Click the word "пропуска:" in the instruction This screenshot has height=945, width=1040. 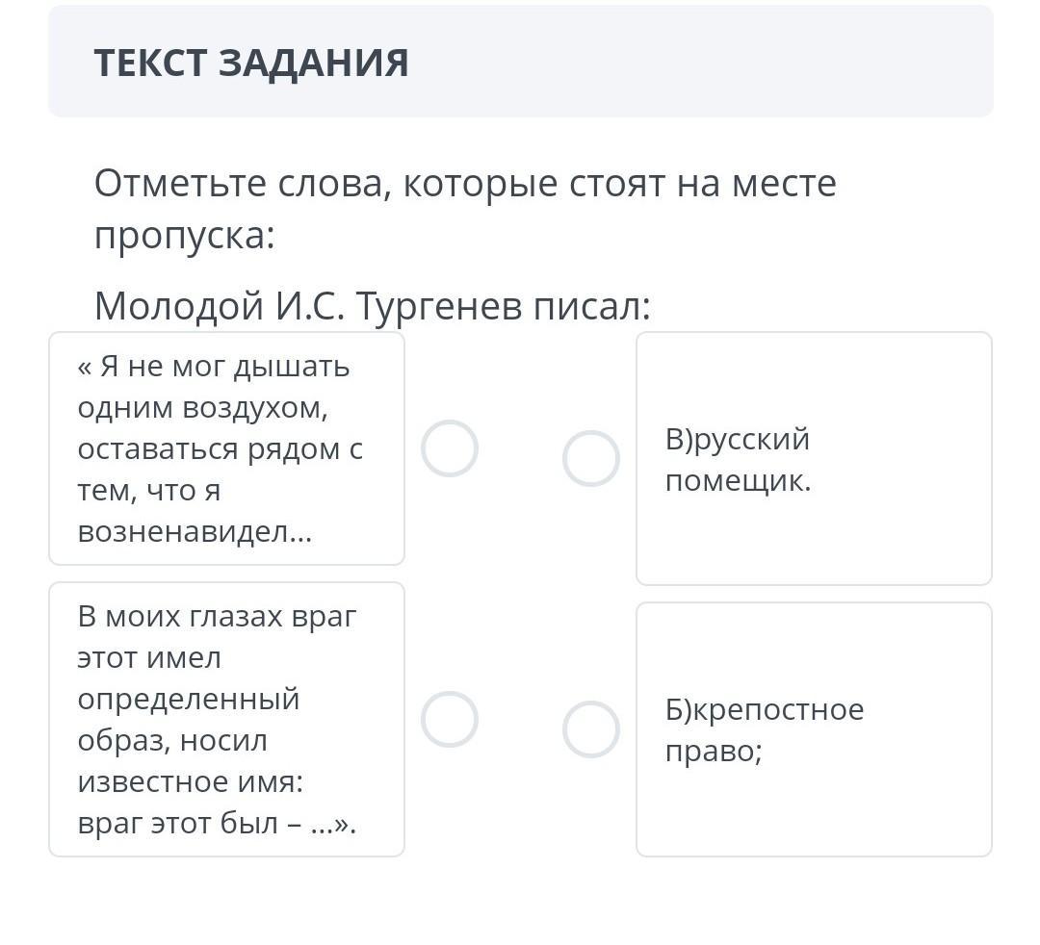coord(185,235)
